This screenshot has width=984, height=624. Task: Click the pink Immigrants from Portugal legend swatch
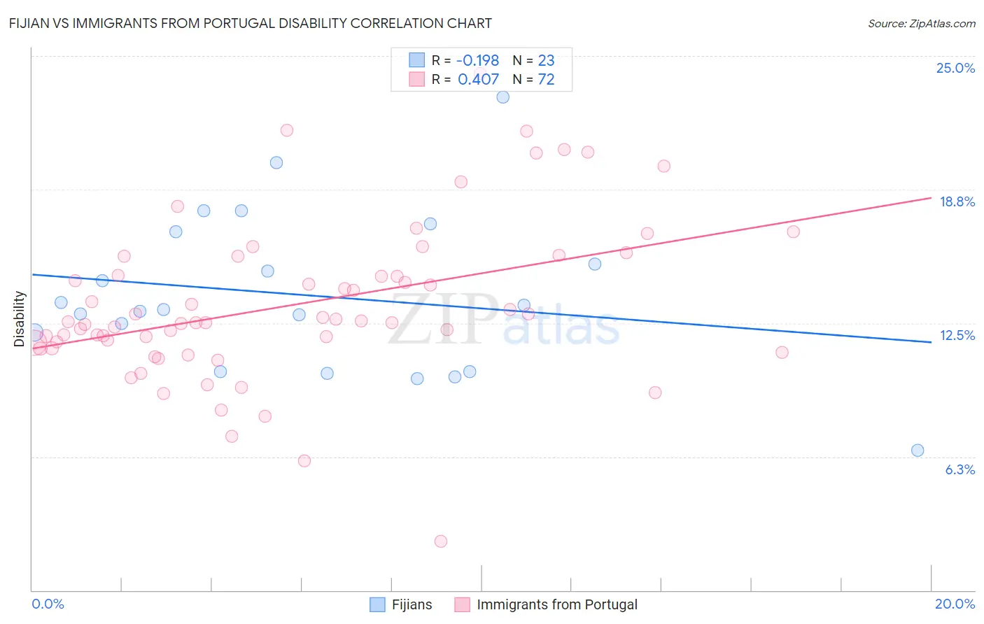(x=462, y=604)
